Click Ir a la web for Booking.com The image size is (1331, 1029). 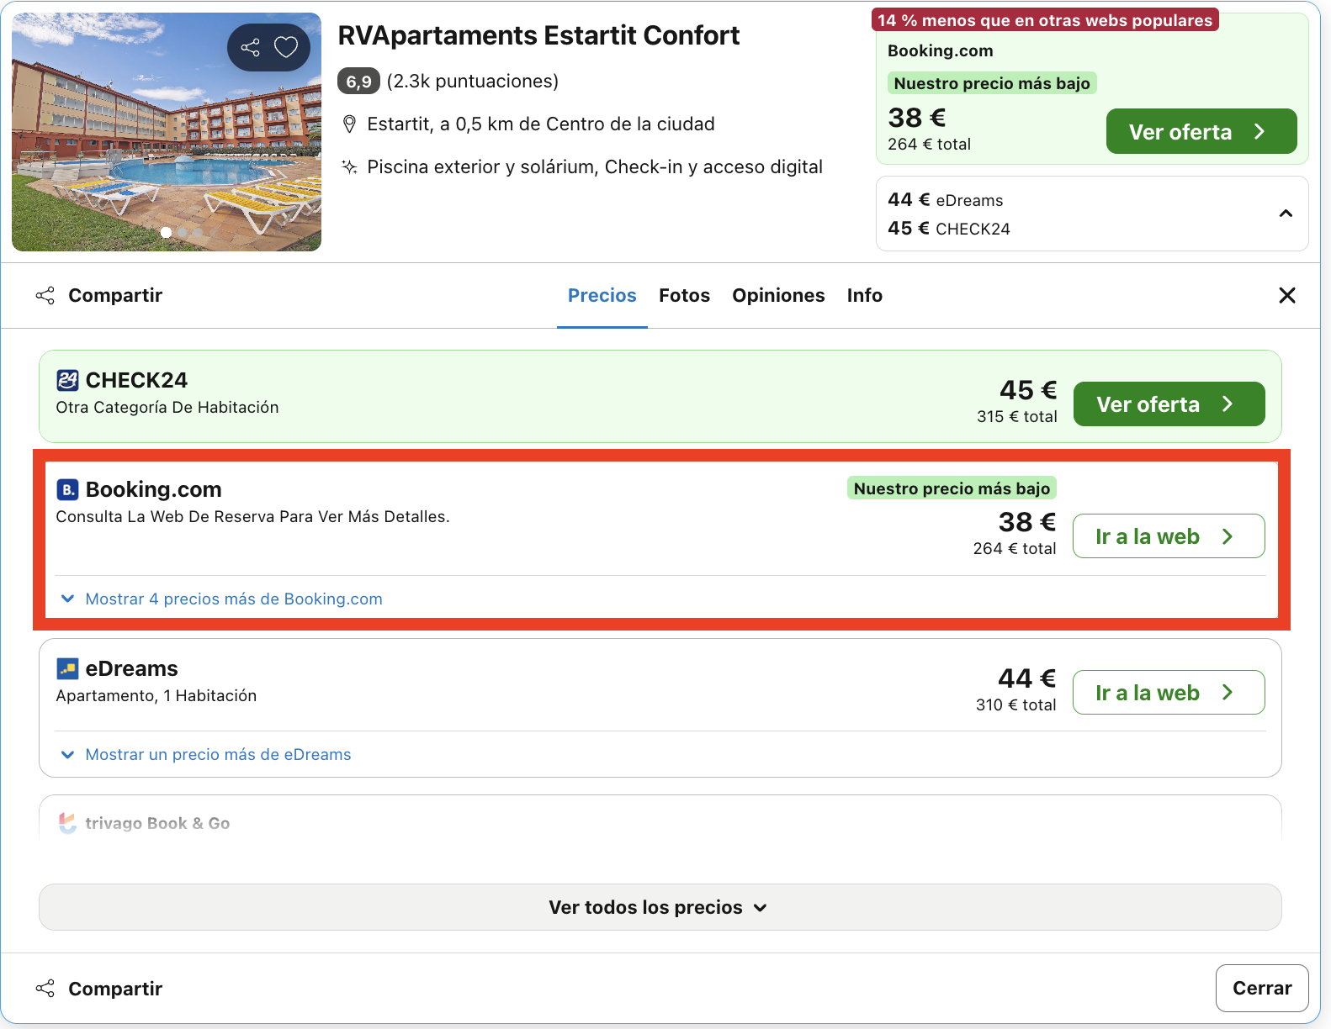point(1169,536)
